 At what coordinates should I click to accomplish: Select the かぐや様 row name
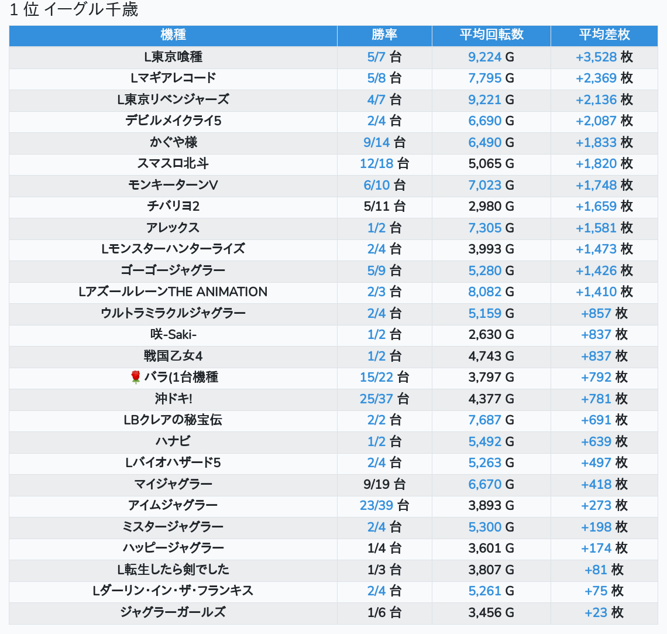(x=173, y=142)
